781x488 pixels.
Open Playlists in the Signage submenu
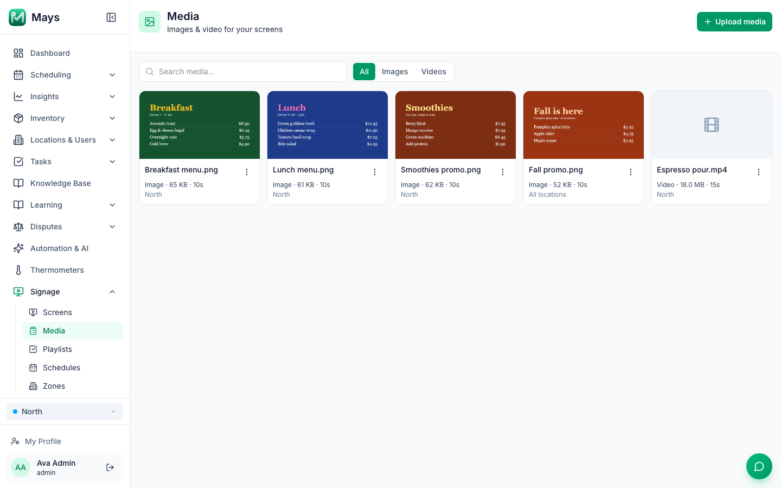tap(73, 349)
